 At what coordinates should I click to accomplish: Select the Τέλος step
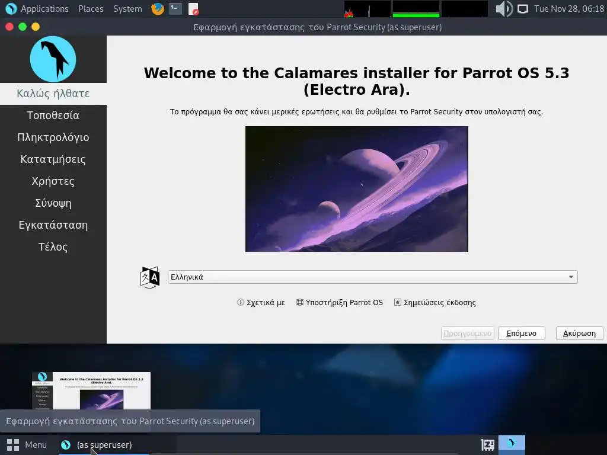click(53, 247)
